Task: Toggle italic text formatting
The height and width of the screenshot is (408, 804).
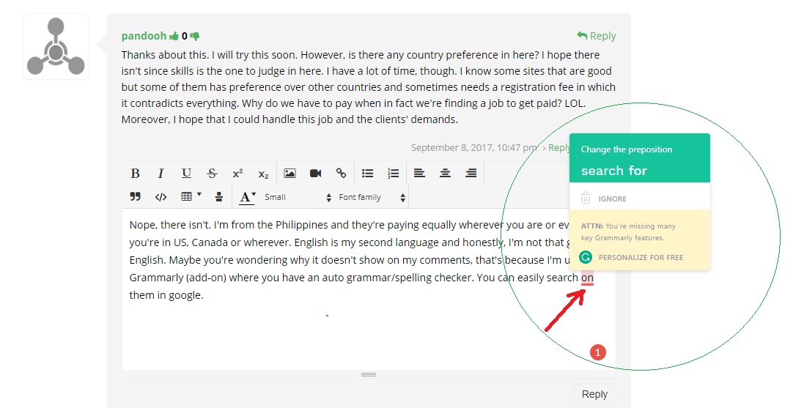Action: [161, 174]
